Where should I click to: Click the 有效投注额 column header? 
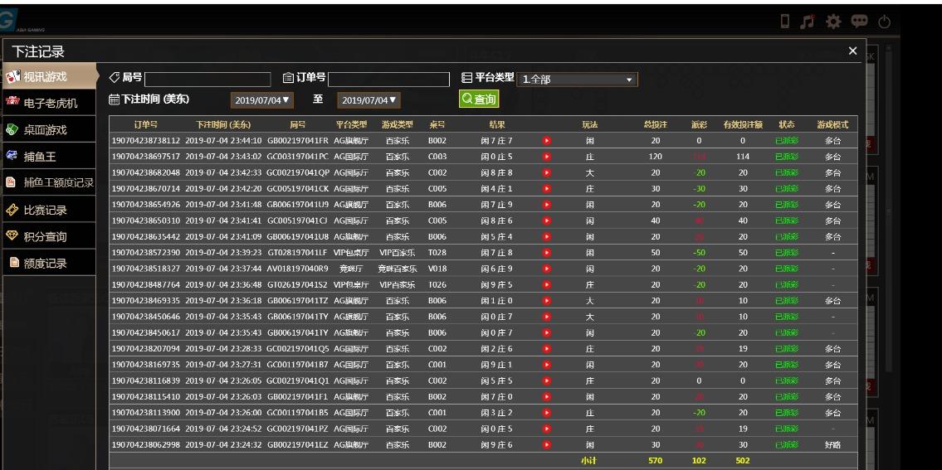[x=743, y=125]
